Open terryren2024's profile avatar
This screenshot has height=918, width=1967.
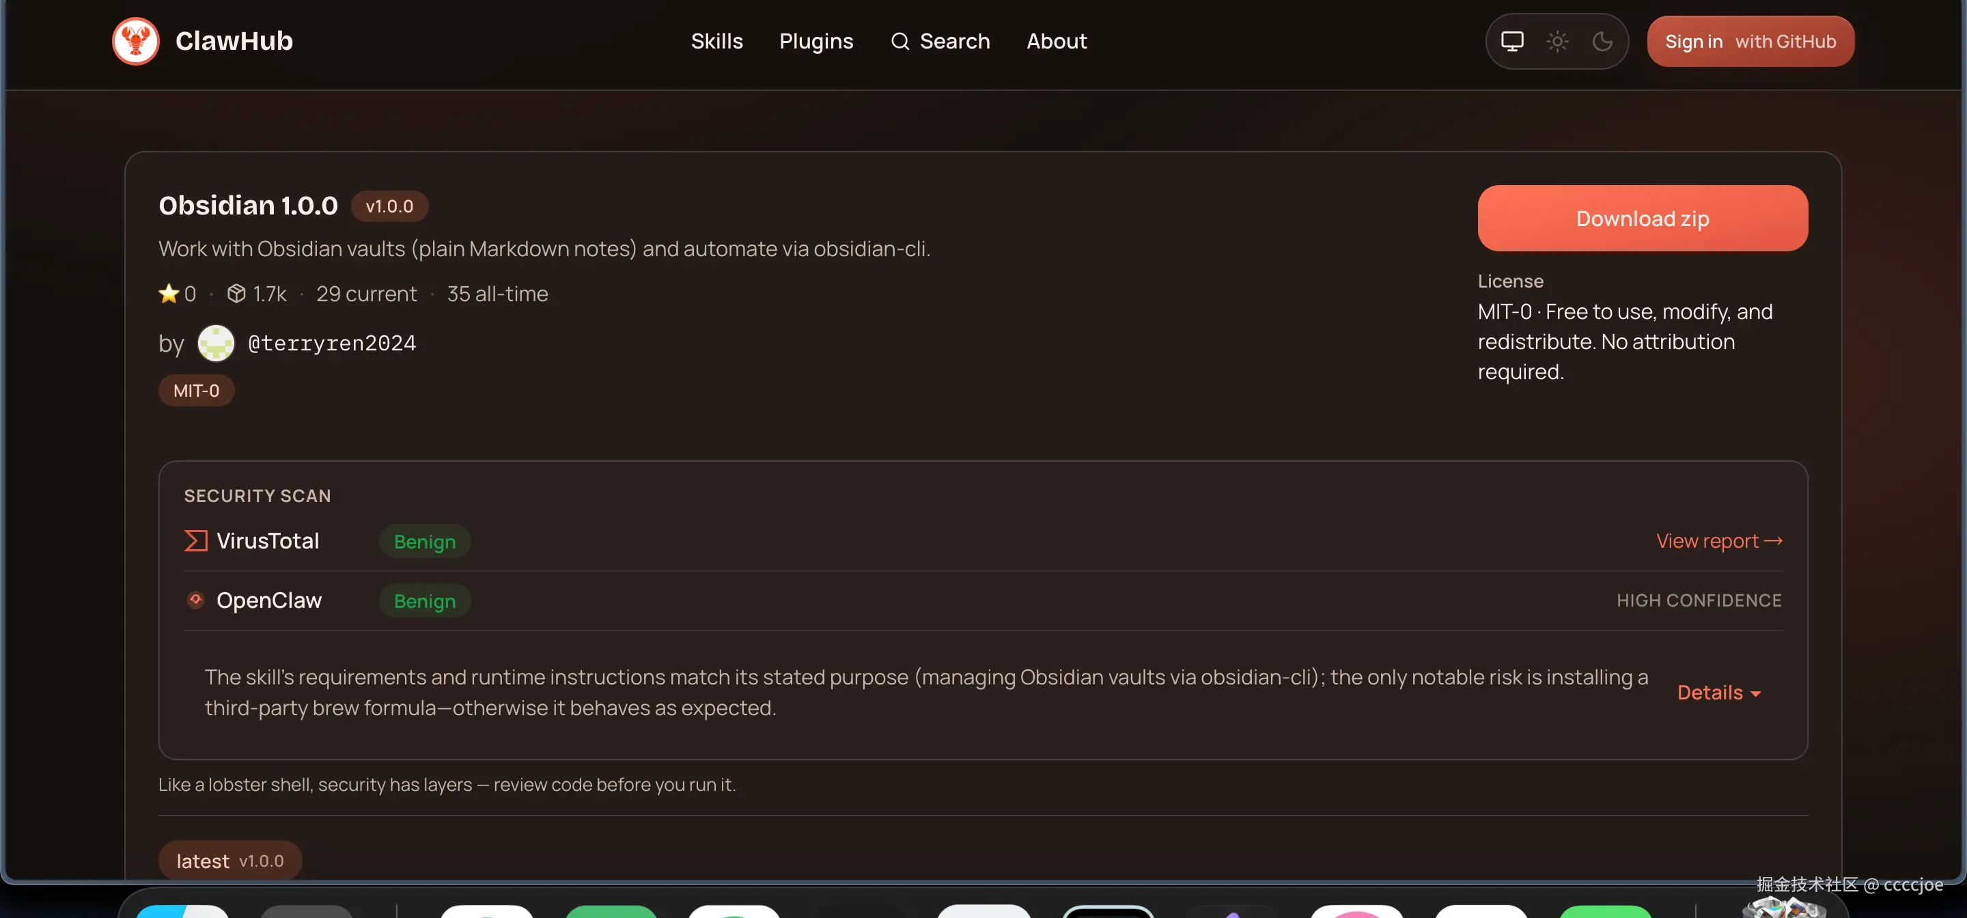pos(216,344)
